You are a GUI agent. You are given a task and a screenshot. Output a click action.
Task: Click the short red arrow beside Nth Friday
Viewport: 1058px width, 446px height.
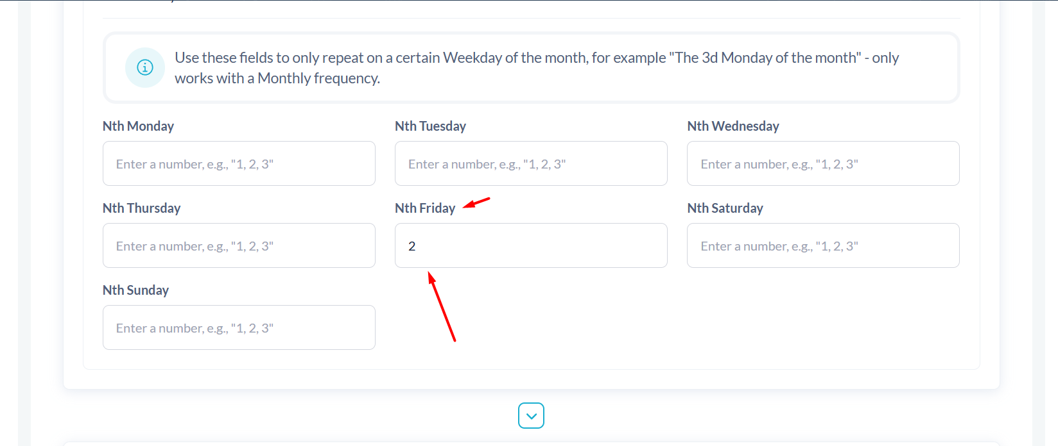click(x=476, y=202)
